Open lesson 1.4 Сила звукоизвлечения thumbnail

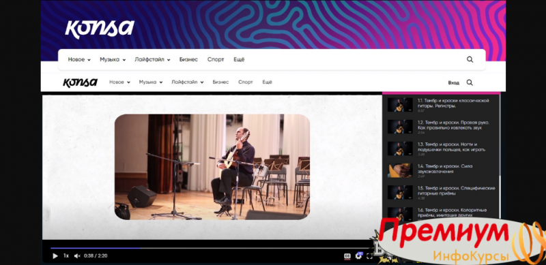[x=400, y=170]
